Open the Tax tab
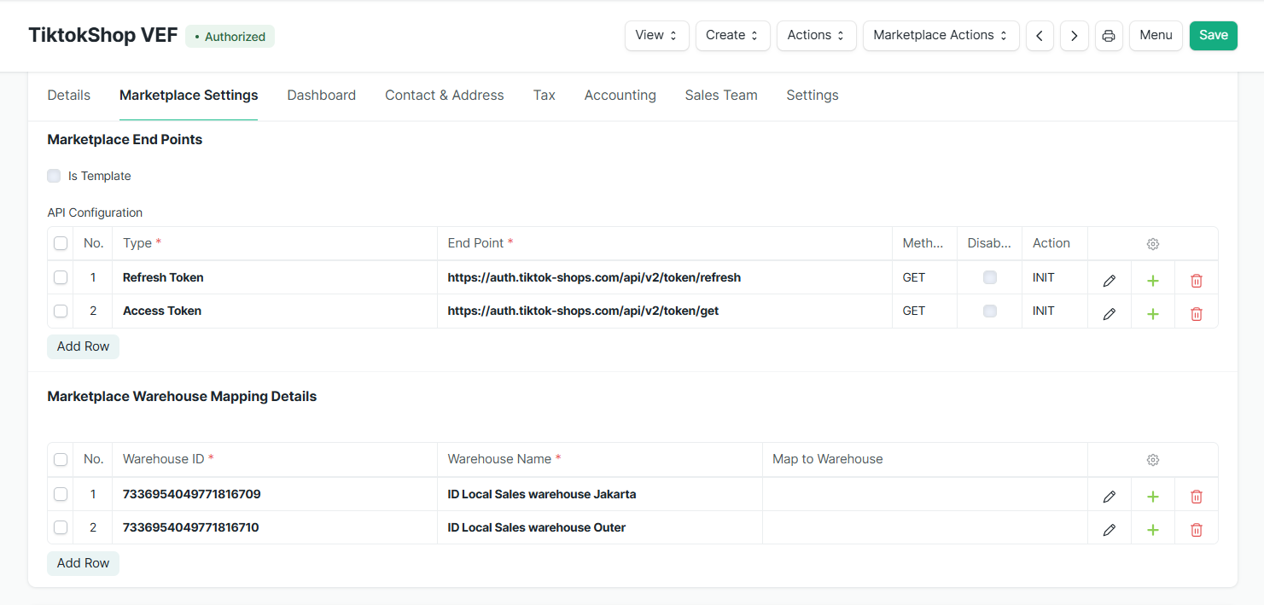This screenshot has height=605, width=1264. 545,96
